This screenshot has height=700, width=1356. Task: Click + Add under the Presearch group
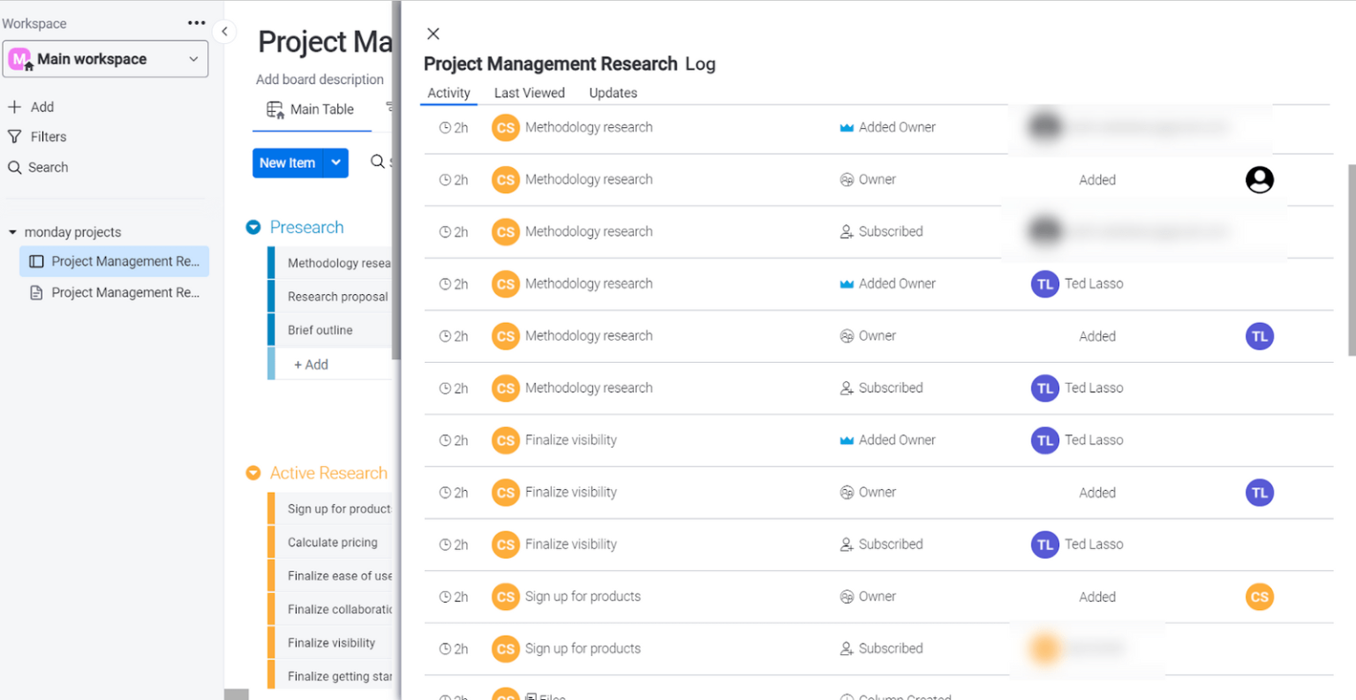[310, 364]
